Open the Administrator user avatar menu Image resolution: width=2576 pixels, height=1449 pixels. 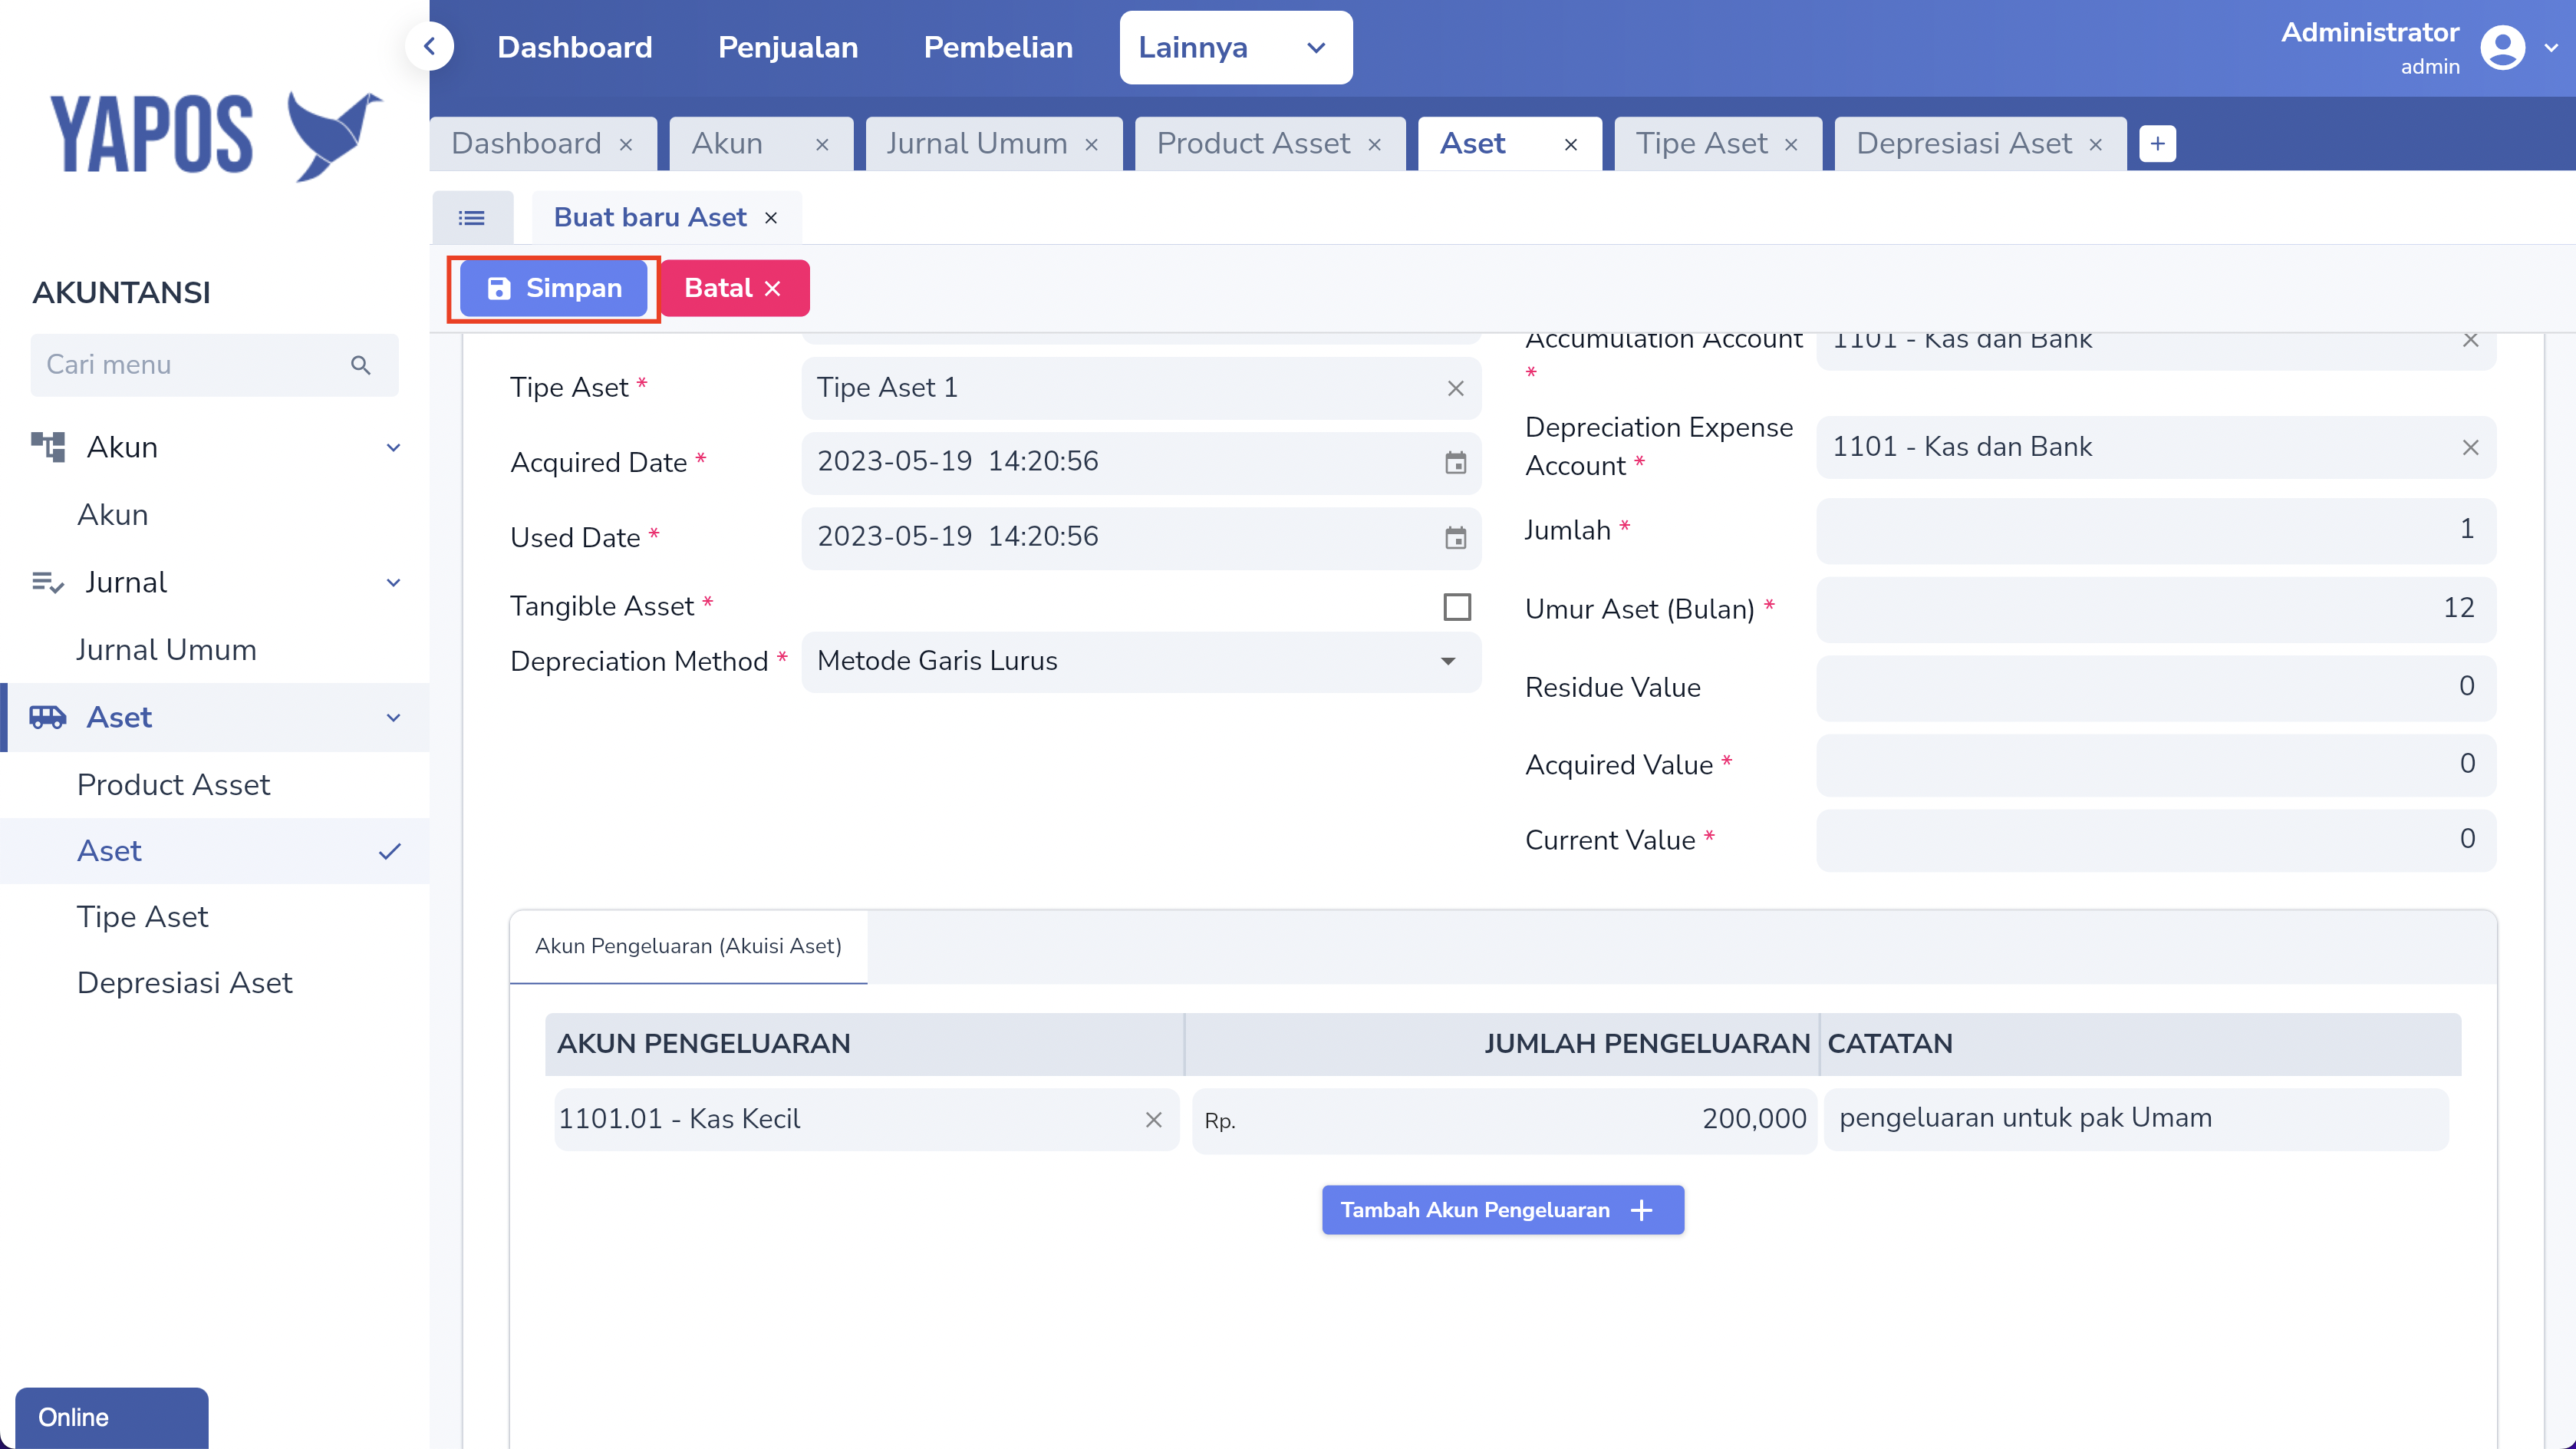tap(2503, 48)
